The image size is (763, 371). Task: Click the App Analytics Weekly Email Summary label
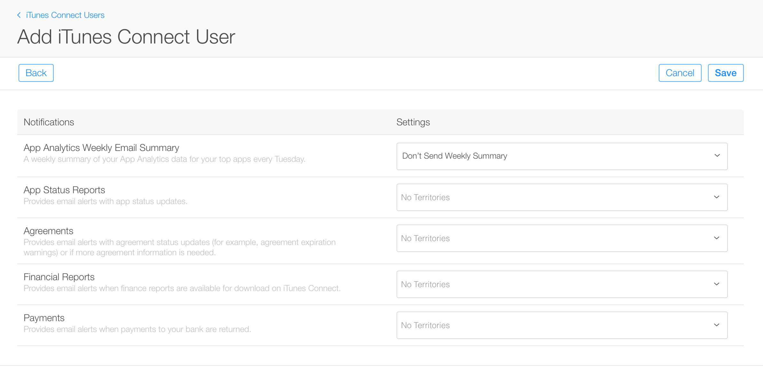point(101,148)
